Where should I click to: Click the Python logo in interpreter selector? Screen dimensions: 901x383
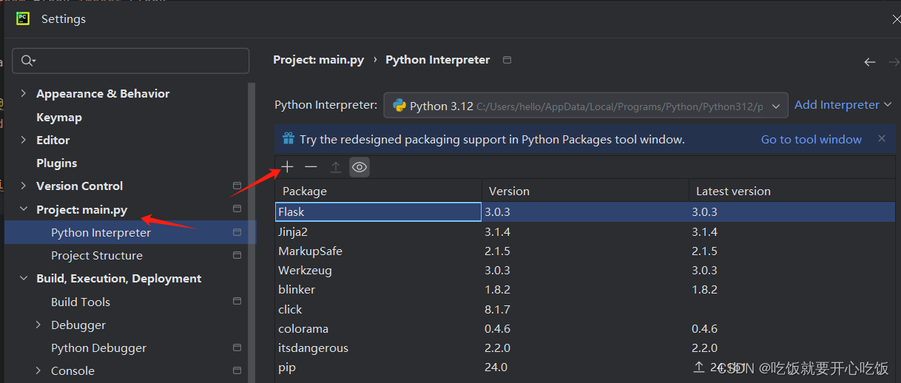(x=399, y=106)
